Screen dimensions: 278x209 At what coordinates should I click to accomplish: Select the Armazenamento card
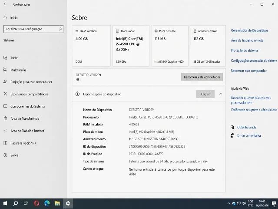click(x=208, y=46)
